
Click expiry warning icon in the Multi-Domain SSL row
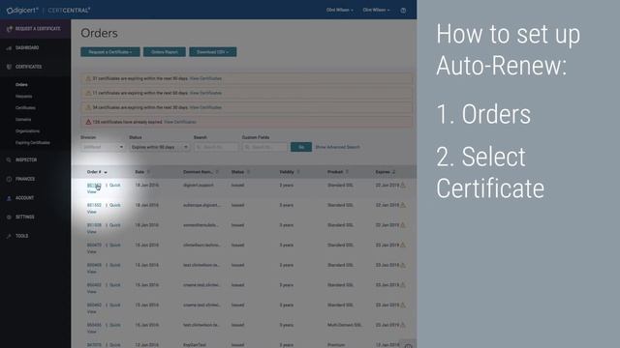click(x=403, y=325)
